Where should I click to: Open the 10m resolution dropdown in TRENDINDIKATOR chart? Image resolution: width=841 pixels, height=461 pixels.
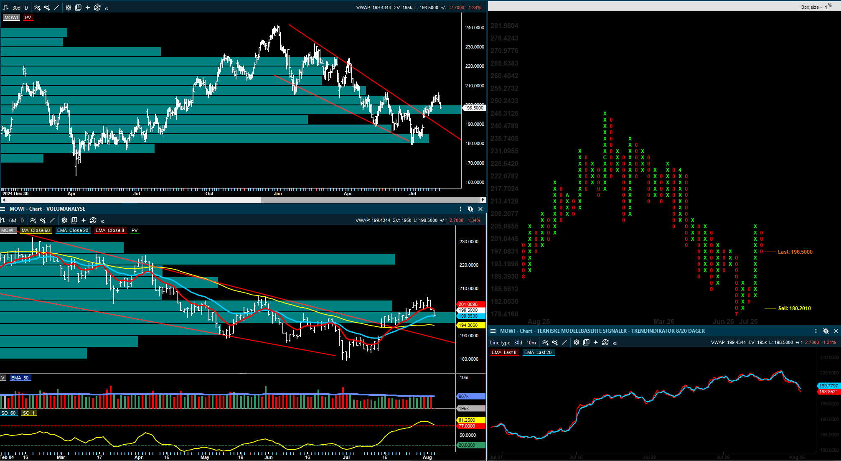point(531,342)
